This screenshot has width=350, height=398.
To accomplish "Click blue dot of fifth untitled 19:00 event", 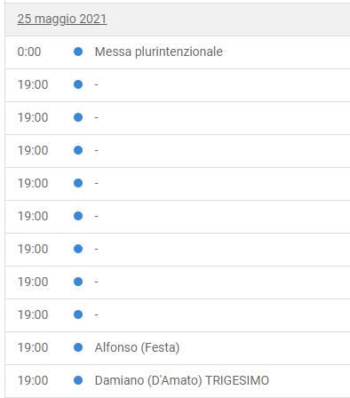I will click(x=78, y=216).
